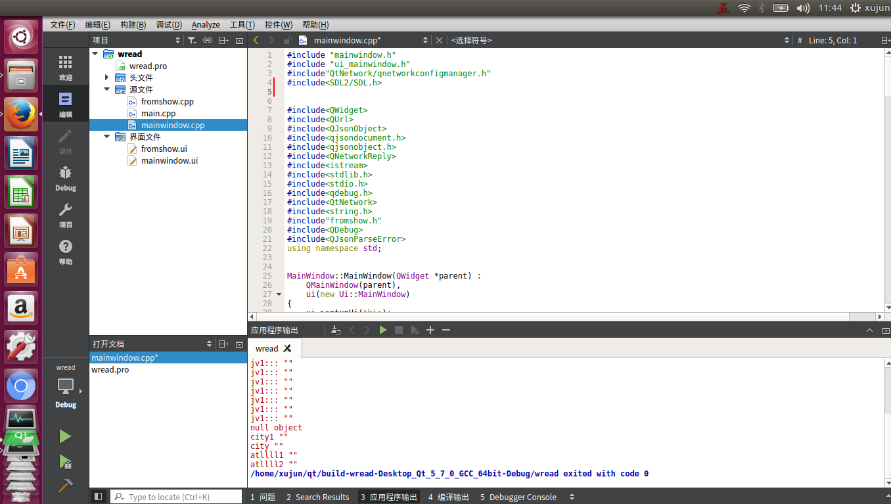Close the wread output tab
The width and height of the screenshot is (891, 504).
[287, 348]
